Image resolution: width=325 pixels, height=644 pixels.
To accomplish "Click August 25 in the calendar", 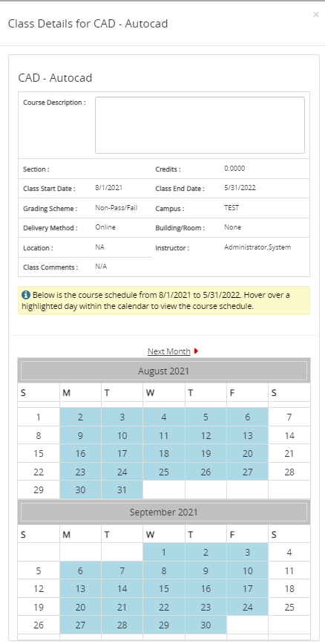I will coord(164,472).
